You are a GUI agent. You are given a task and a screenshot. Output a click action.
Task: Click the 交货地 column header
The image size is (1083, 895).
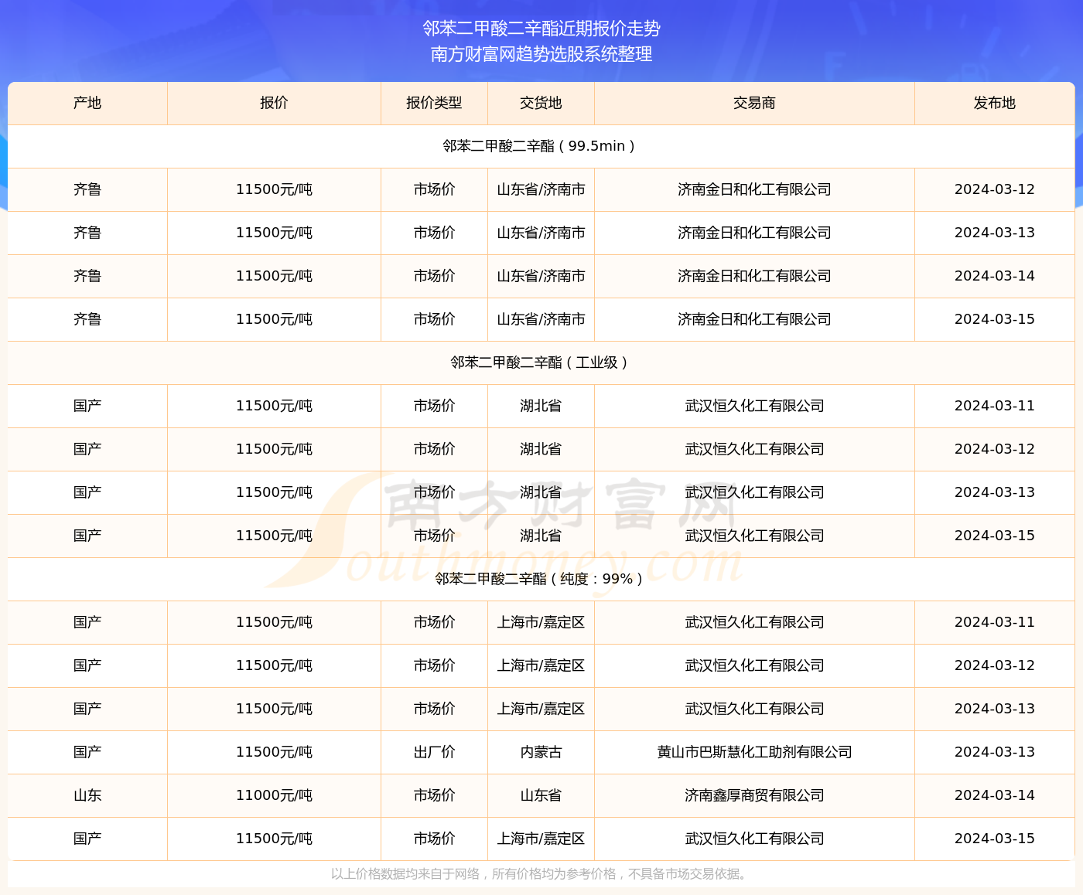click(x=541, y=103)
